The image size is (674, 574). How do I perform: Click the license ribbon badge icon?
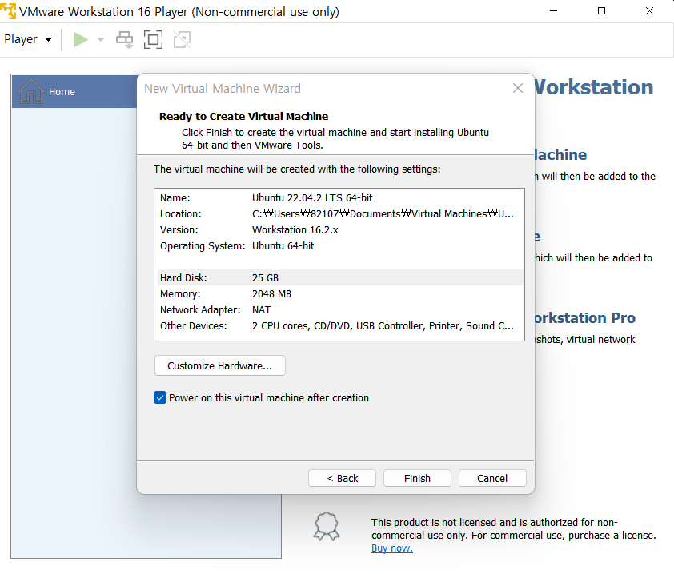[327, 526]
